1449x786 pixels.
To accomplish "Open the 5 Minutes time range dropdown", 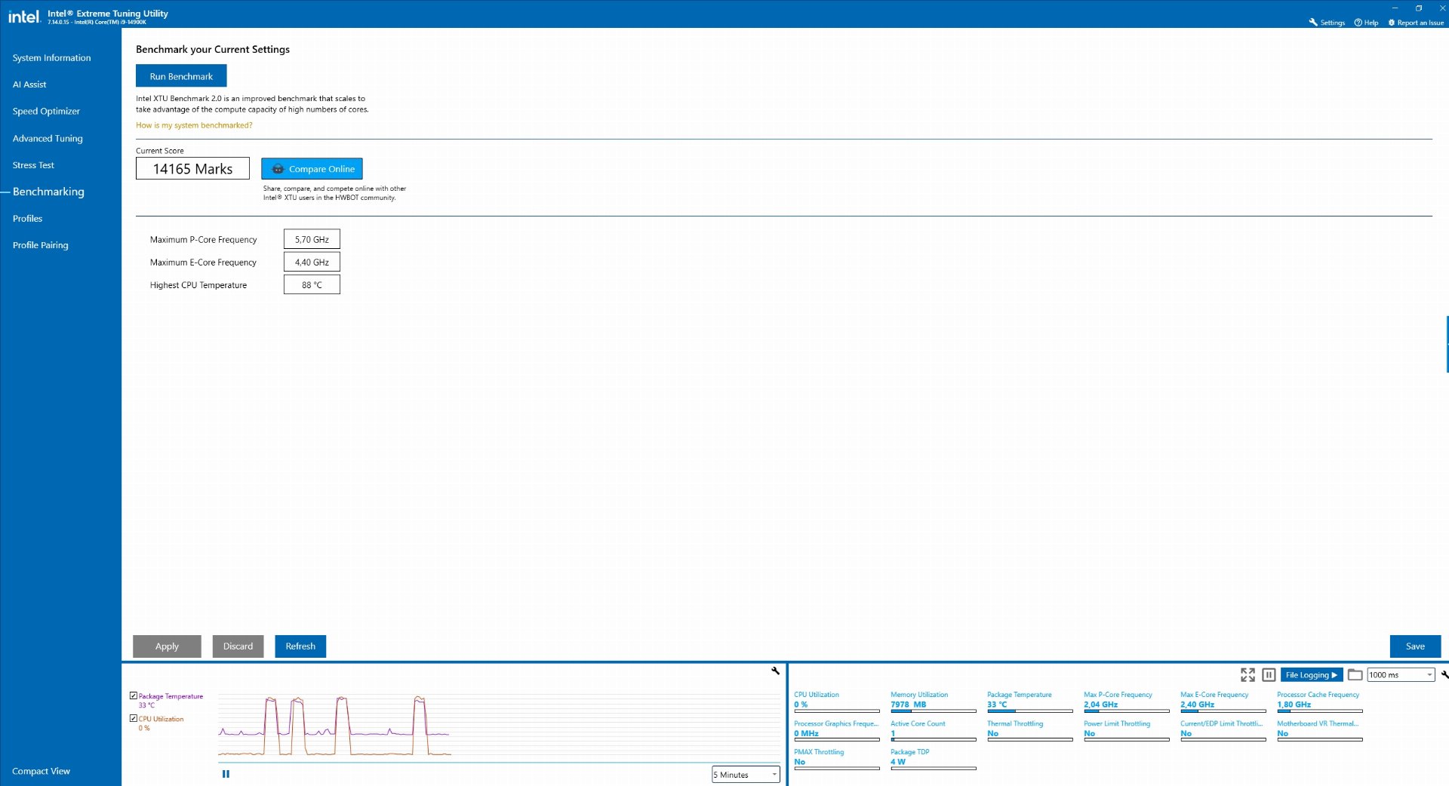I will pyautogui.click(x=746, y=775).
